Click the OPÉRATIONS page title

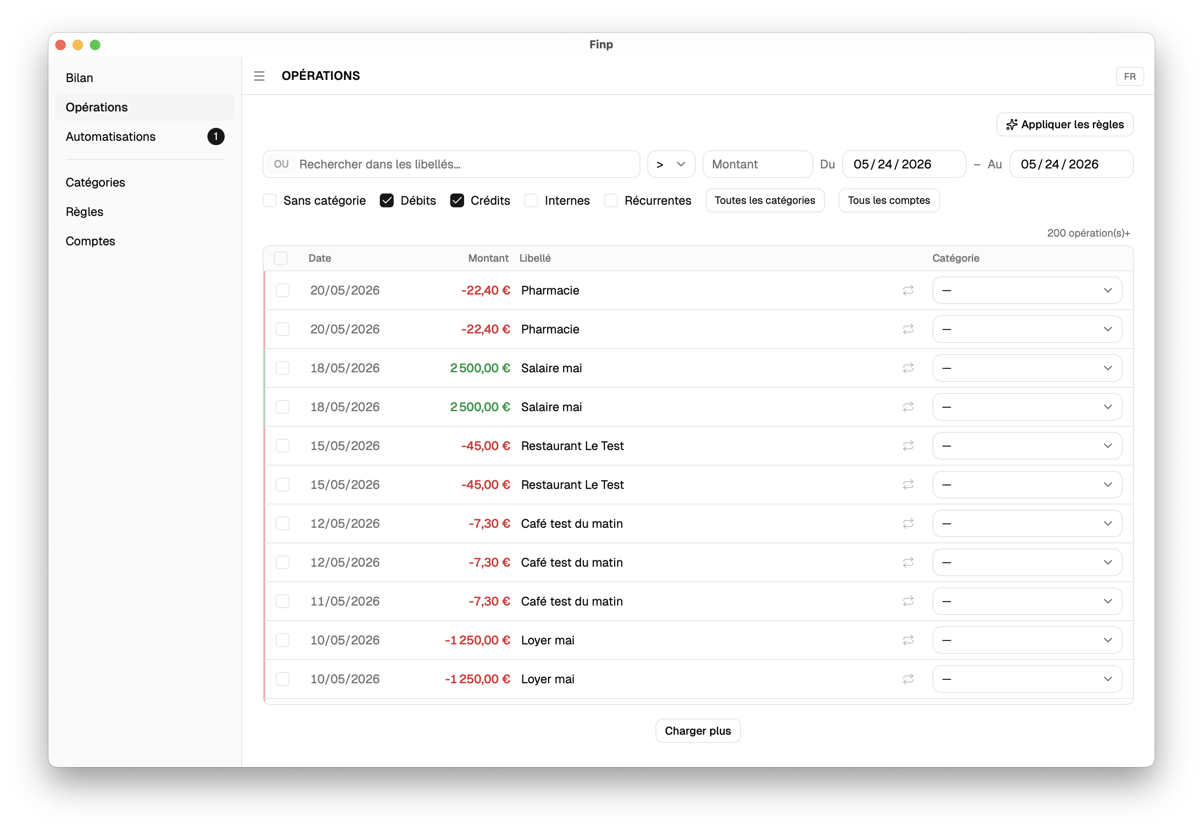click(321, 76)
